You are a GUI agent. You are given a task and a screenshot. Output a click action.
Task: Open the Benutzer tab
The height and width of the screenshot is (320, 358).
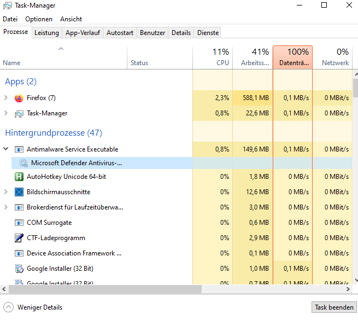pyautogui.click(x=152, y=33)
